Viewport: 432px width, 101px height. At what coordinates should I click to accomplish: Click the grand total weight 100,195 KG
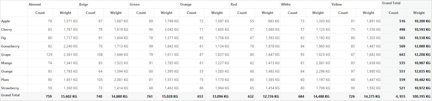(x=419, y=97)
